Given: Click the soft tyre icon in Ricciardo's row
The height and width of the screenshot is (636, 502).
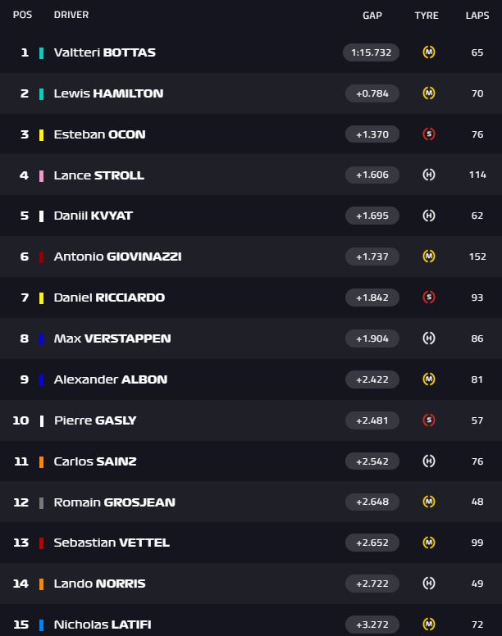Looking at the screenshot, I should pyautogui.click(x=428, y=298).
